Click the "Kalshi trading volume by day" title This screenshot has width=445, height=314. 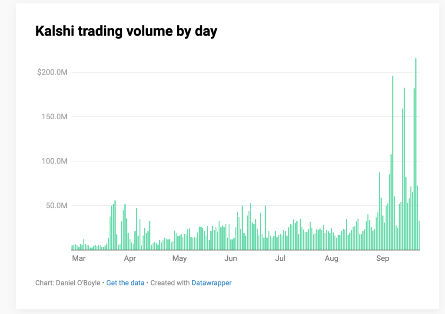pyautogui.click(x=126, y=32)
